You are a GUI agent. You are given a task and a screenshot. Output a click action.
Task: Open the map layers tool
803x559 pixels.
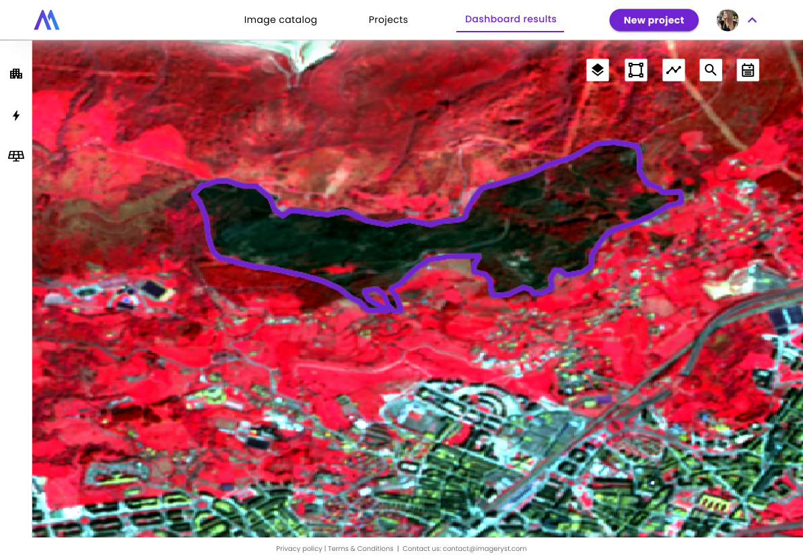(x=598, y=70)
